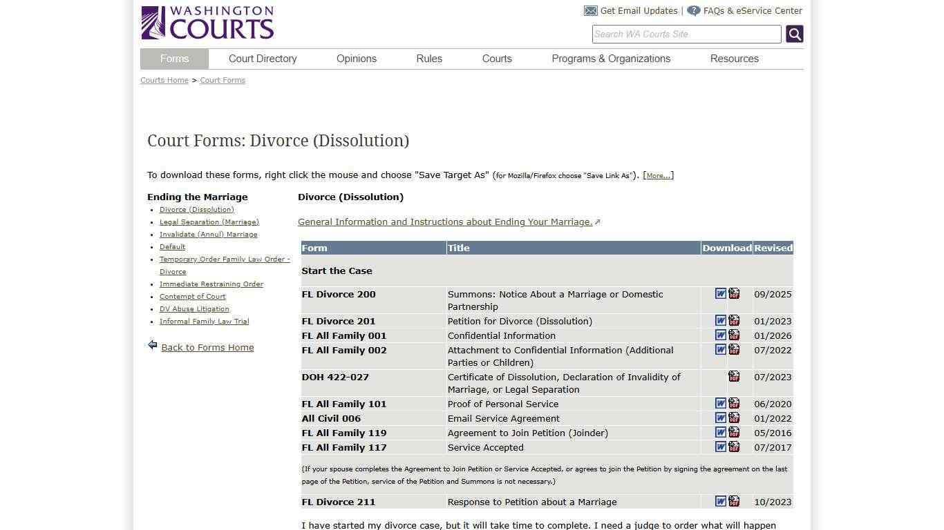The image size is (944, 530).
Task: Open the More link about downloading forms
Action: click(x=657, y=175)
